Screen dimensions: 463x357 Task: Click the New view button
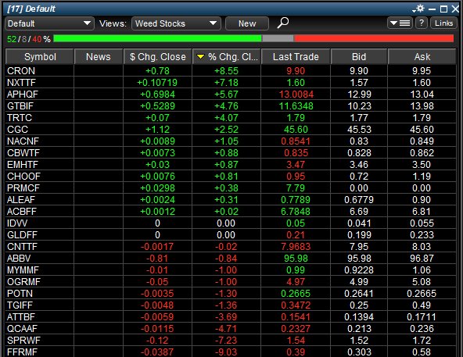(247, 23)
